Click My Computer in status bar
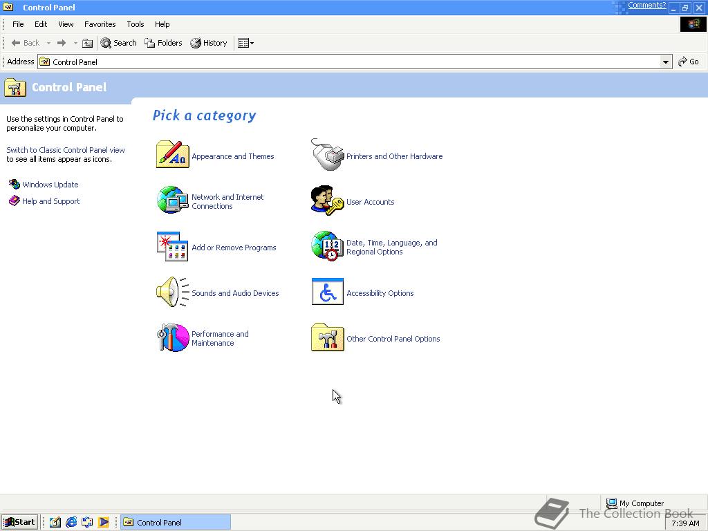The image size is (708, 531). 635,503
